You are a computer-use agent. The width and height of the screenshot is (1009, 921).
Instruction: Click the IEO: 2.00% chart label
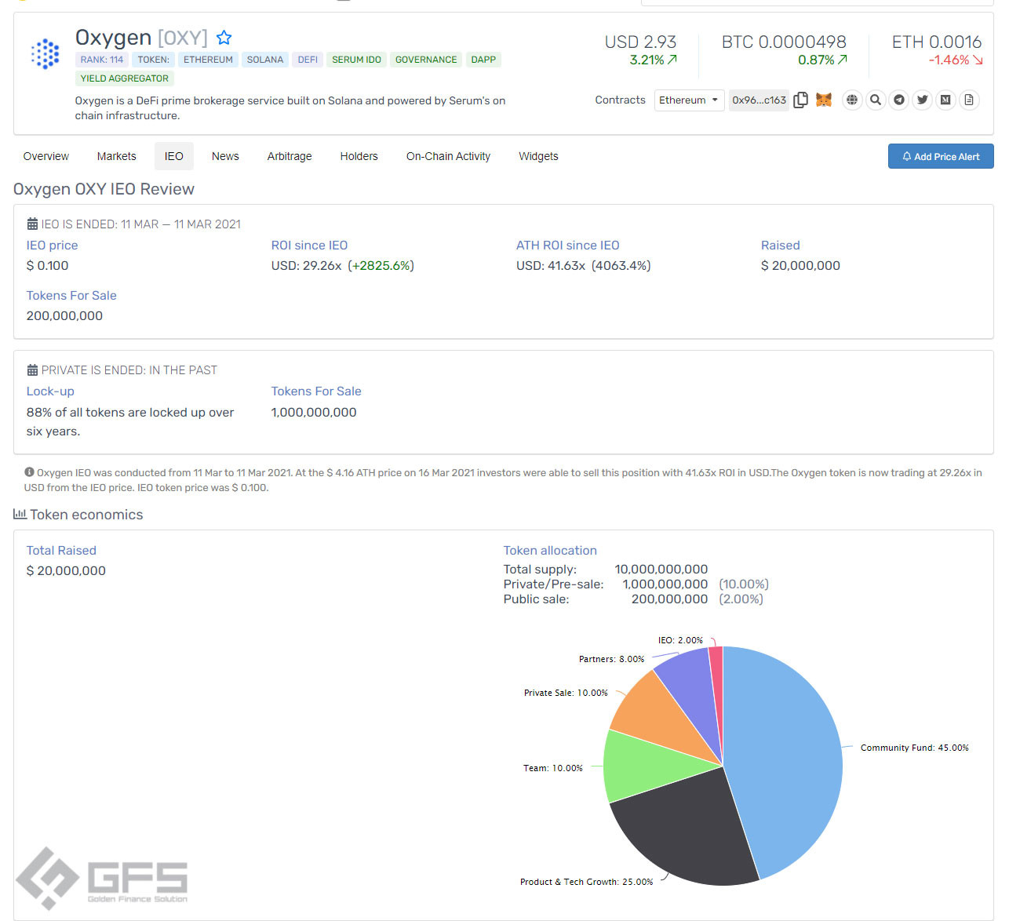[680, 640]
